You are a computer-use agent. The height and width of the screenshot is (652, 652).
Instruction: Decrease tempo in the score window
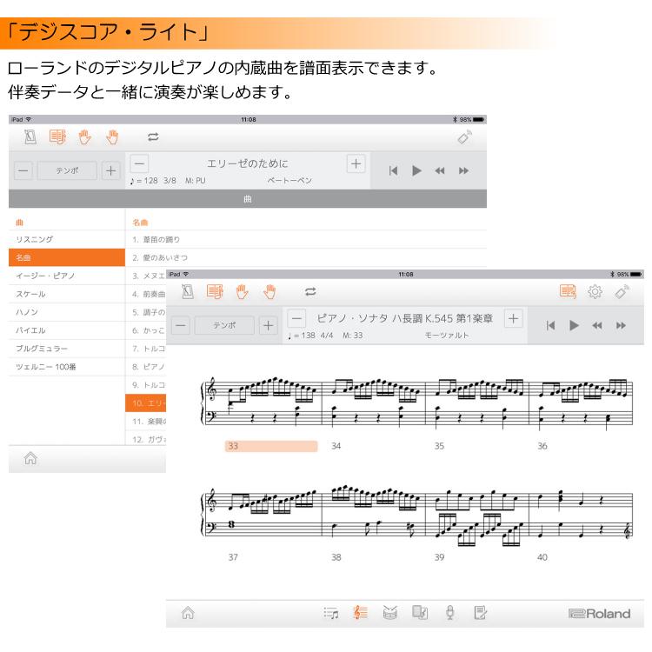181,325
